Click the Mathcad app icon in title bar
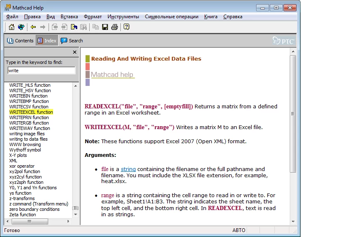The height and width of the screenshot is (237, 340). [x=7, y=7]
